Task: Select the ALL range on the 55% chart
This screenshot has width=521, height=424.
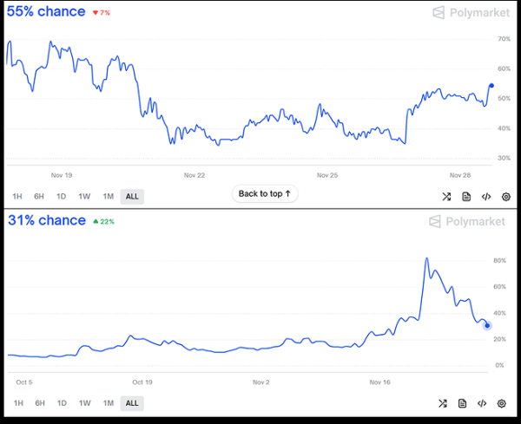Action: point(132,197)
